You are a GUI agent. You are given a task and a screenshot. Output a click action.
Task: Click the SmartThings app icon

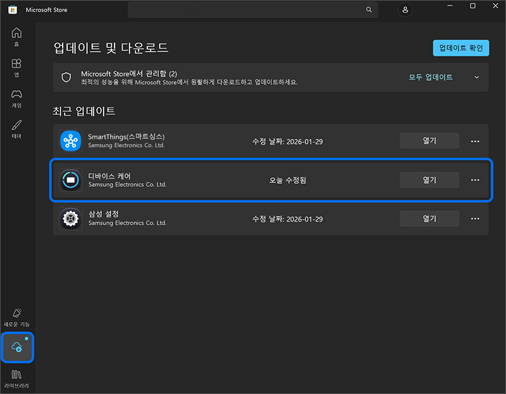tap(70, 140)
